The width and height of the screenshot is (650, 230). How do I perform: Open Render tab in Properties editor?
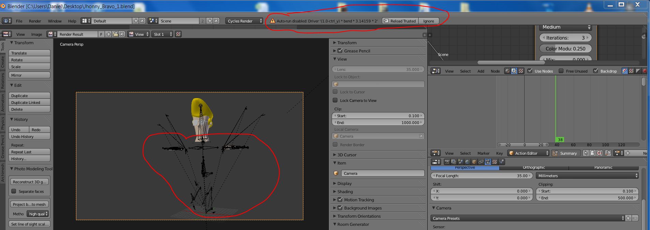point(447,162)
